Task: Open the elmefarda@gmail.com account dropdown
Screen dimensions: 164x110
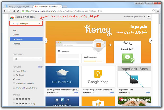Action: click(135, 17)
